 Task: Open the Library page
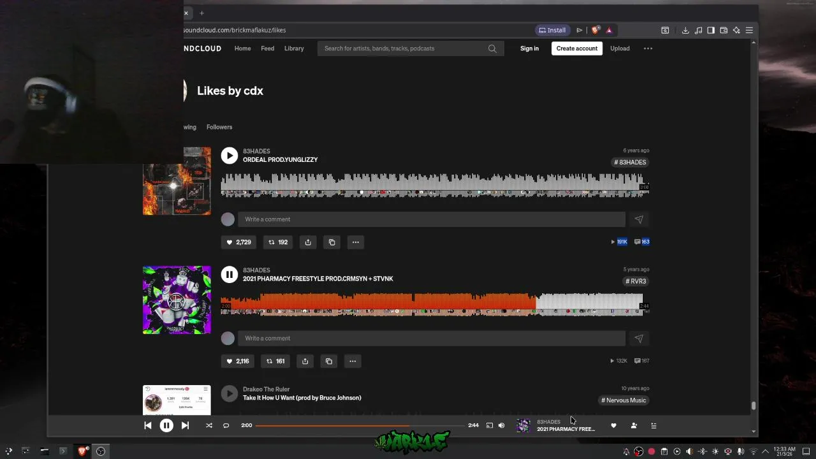294,48
